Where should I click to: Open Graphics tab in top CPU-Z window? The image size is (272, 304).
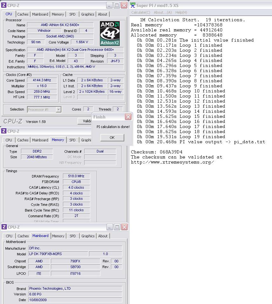(x=87, y=14)
